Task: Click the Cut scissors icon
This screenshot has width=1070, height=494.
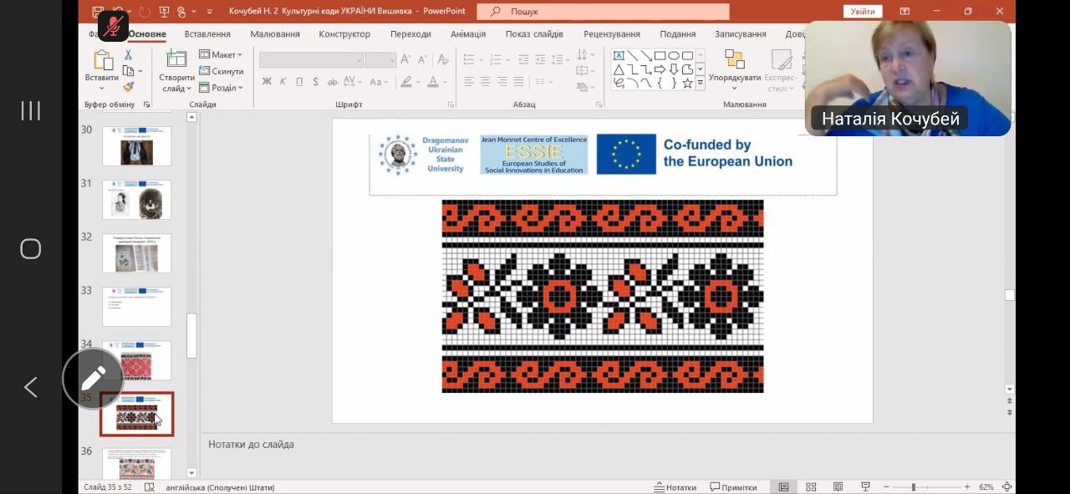Action: point(128,54)
